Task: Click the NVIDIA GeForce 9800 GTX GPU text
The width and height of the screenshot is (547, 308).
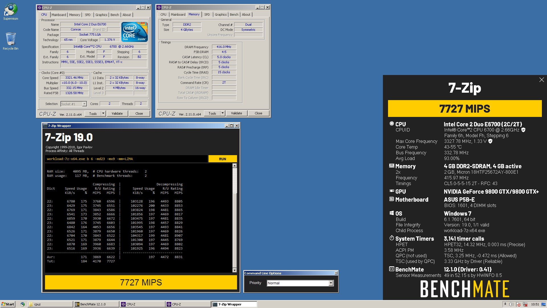Action: tap(491, 192)
